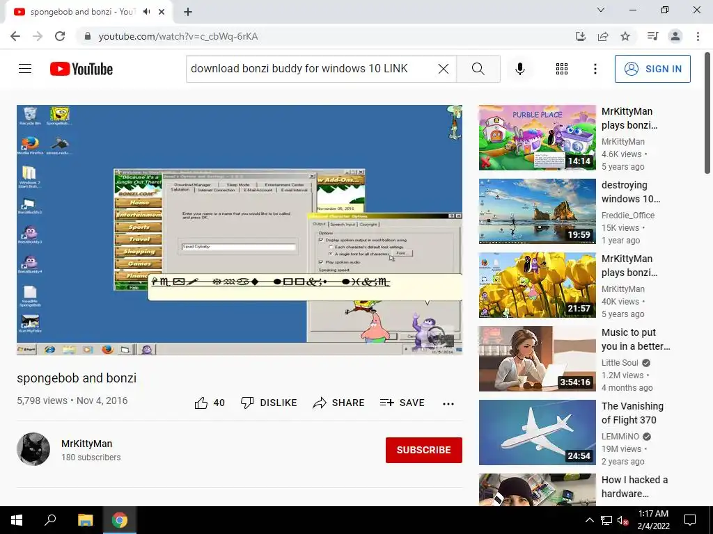Open muted volume tray icon
The height and width of the screenshot is (534, 713).
click(x=622, y=520)
